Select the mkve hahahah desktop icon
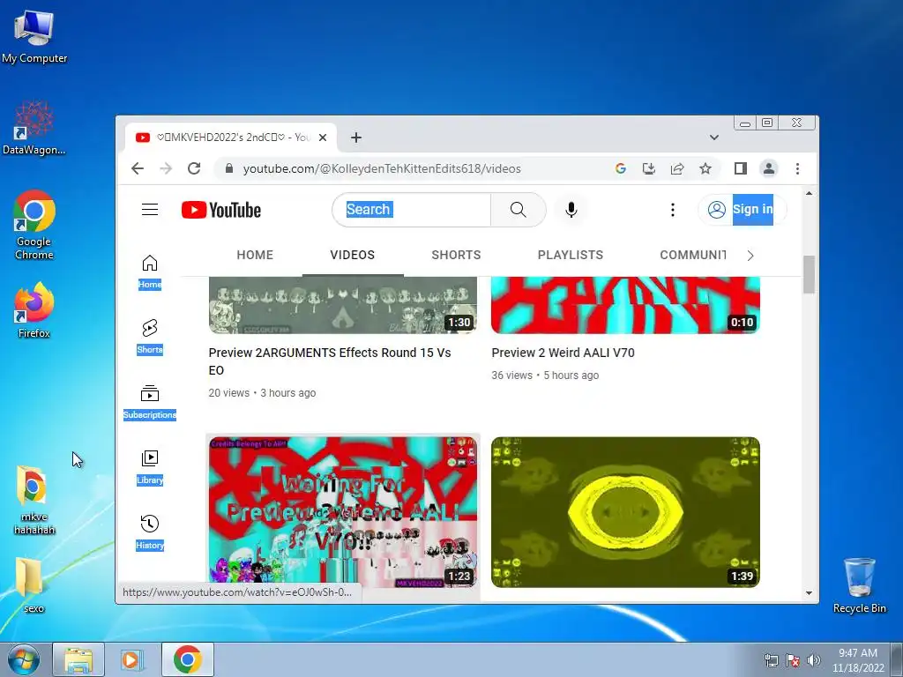Viewport: 903px width, 677px height. click(34, 501)
